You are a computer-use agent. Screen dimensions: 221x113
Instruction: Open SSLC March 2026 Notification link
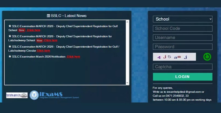73,57
